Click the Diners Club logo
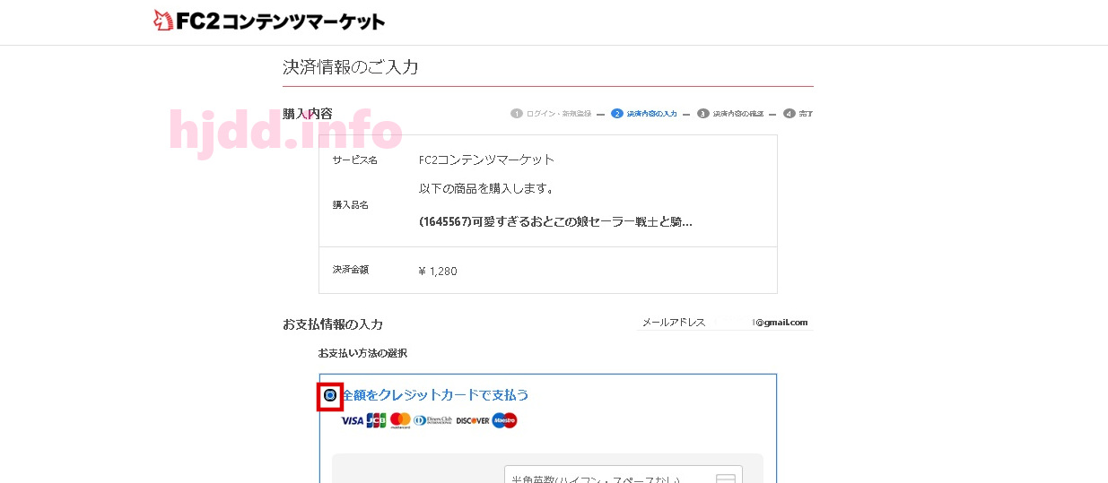The width and height of the screenshot is (1108, 483). click(433, 420)
